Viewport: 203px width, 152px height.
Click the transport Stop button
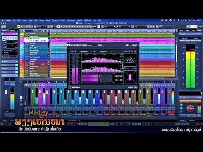(96, 124)
